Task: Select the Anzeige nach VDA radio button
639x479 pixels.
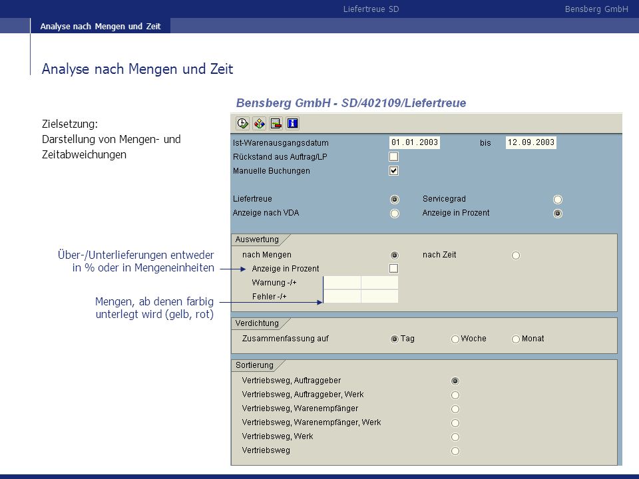Action: coord(395,214)
